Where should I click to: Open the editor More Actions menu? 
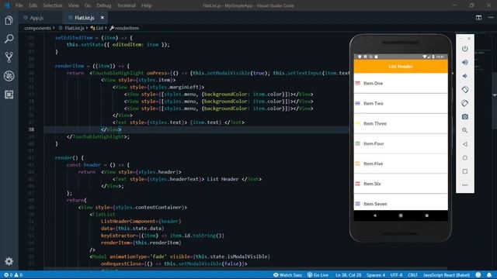[491, 18]
